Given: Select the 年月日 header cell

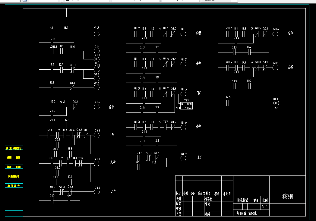Looking at the screenshot, I should (x=227, y=194).
